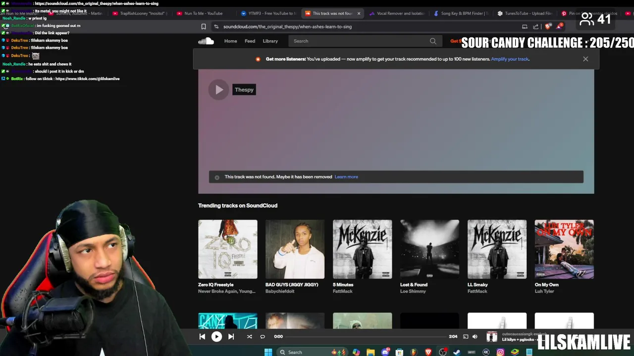Switch to the Song Key & BPM Finder tab

click(461, 13)
